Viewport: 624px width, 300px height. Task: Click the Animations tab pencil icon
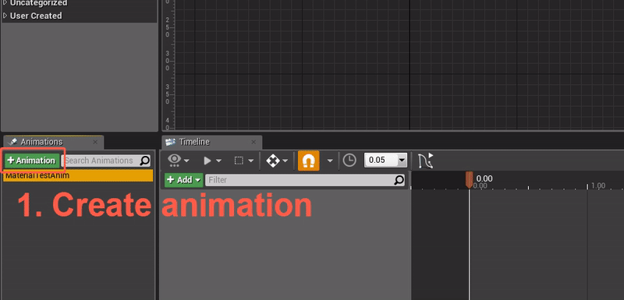tap(12, 142)
